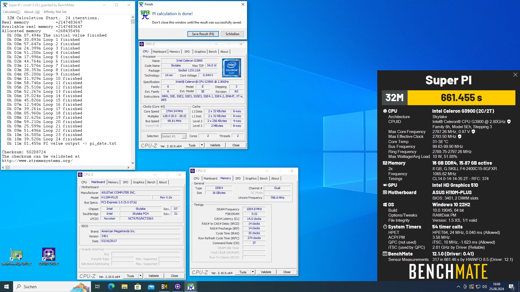Expand Tools dropdown arrow in Memory window
This screenshot has height=292, width=520.
[253, 272]
